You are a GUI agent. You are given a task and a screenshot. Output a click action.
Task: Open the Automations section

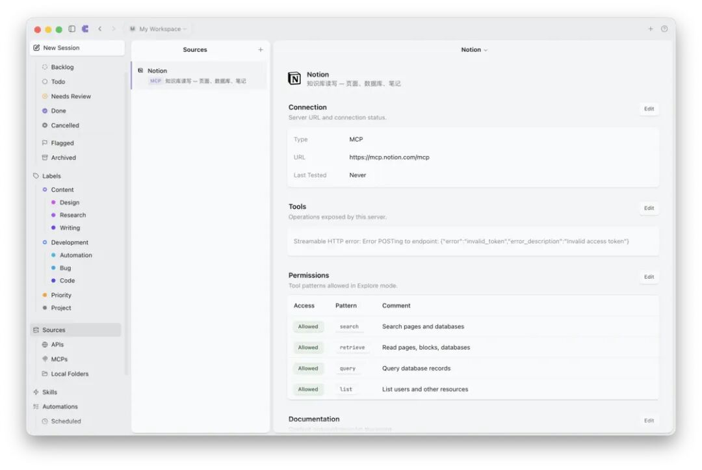point(60,406)
